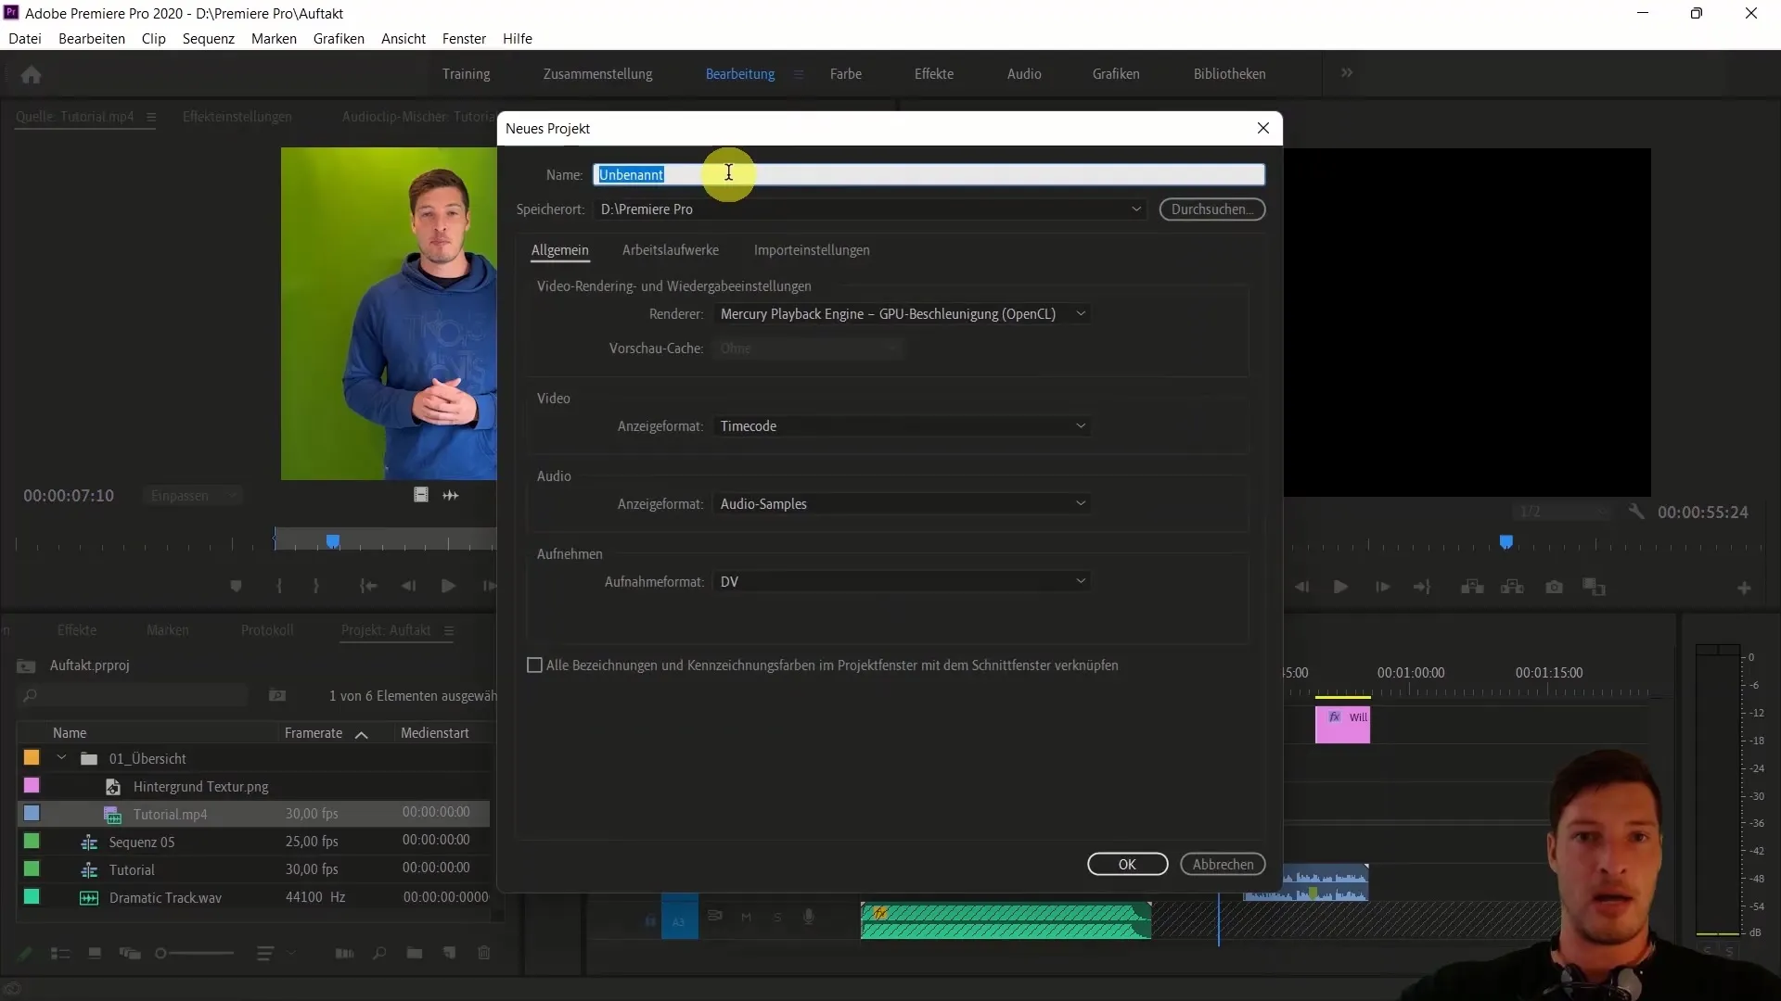The image size is (1781, 1001).
Task: Open the Quelle panel menu icon
Action: click(x=151, y=117)
